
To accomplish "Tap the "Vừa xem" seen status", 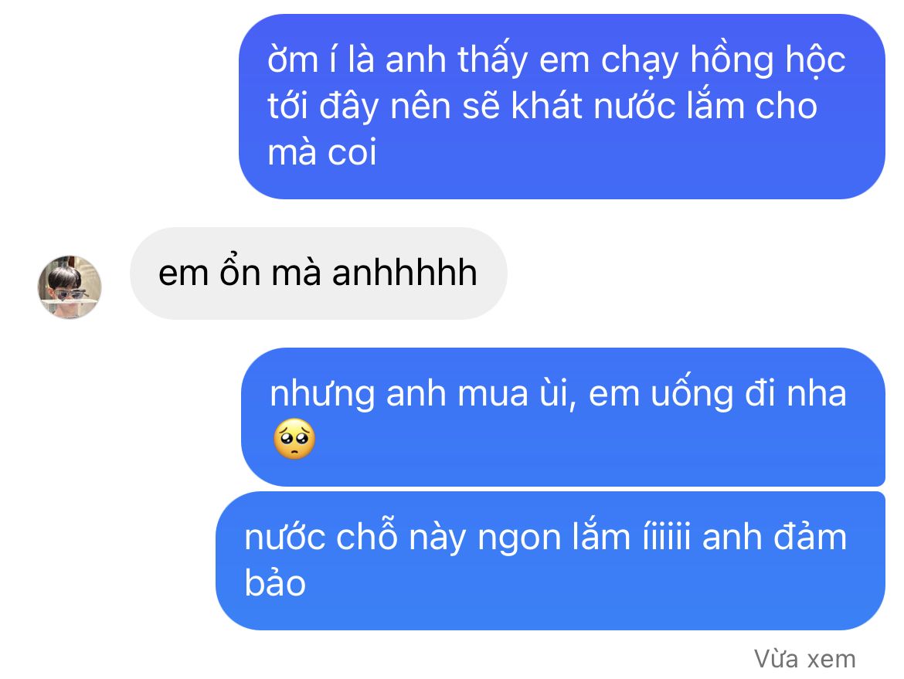I will coord(805,659).
